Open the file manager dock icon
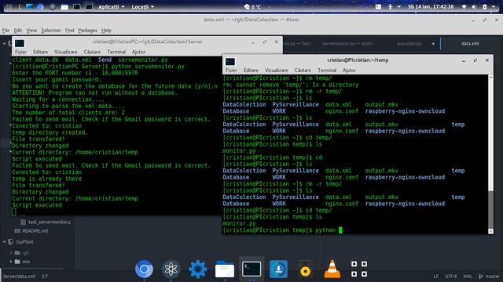Screen dimensions: 503x282 (225, 269)
